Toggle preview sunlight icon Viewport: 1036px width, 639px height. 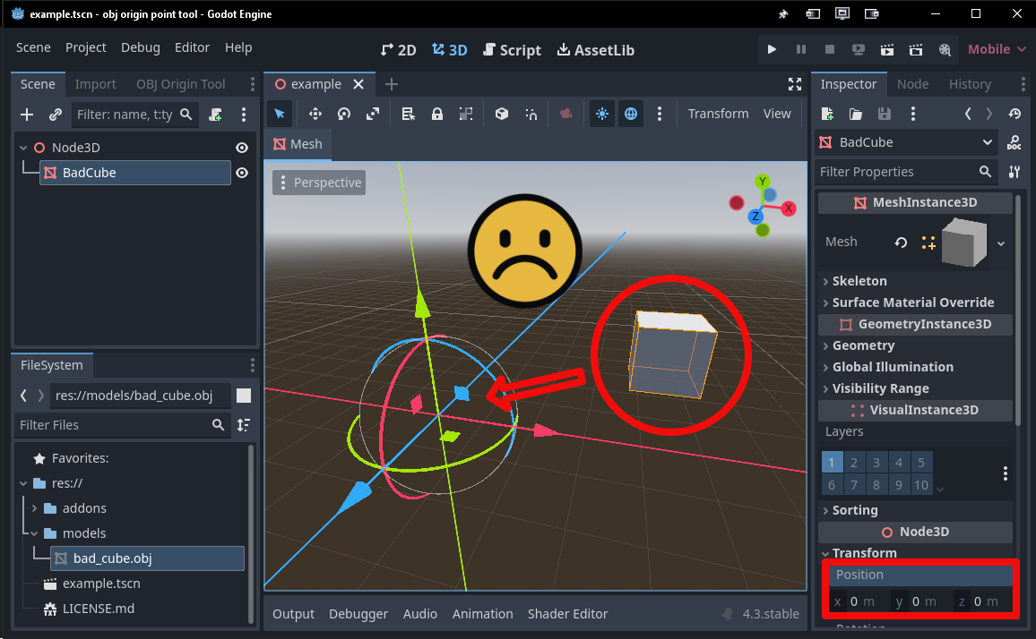602,114
